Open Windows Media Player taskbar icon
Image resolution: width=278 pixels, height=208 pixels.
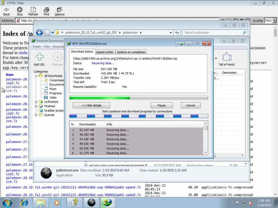pyautogui.click(x=57, y=203)
